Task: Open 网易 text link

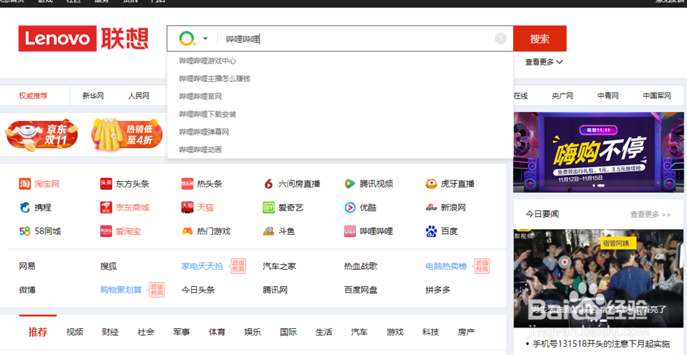Action: click(x=27, y=266)
